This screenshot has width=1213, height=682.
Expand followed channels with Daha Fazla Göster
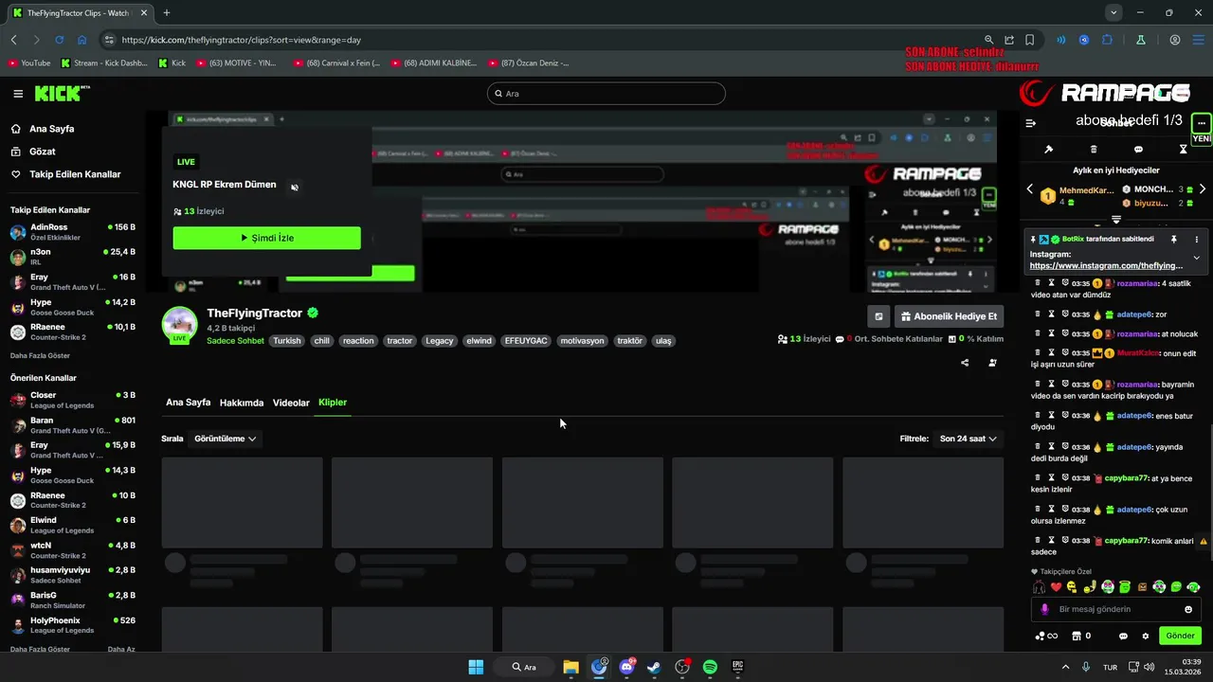(x=40, y=356)
